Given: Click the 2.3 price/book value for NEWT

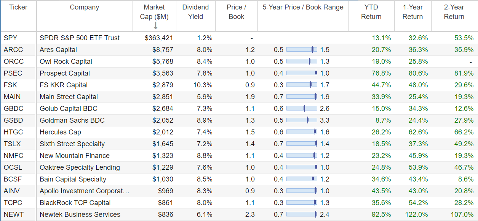Looking at the screenshot, I should (x=250, y=215).
